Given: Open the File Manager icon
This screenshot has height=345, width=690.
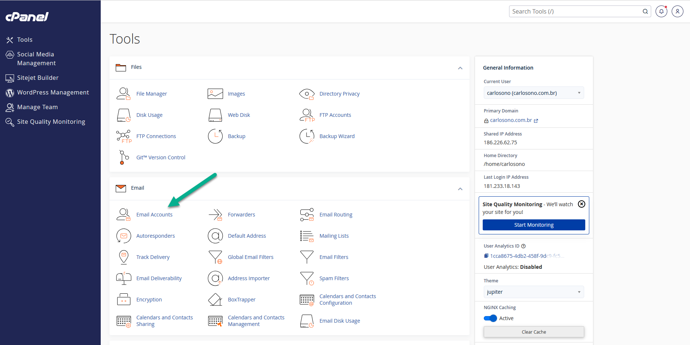Looking at the screenshot, I should [123, 94].
